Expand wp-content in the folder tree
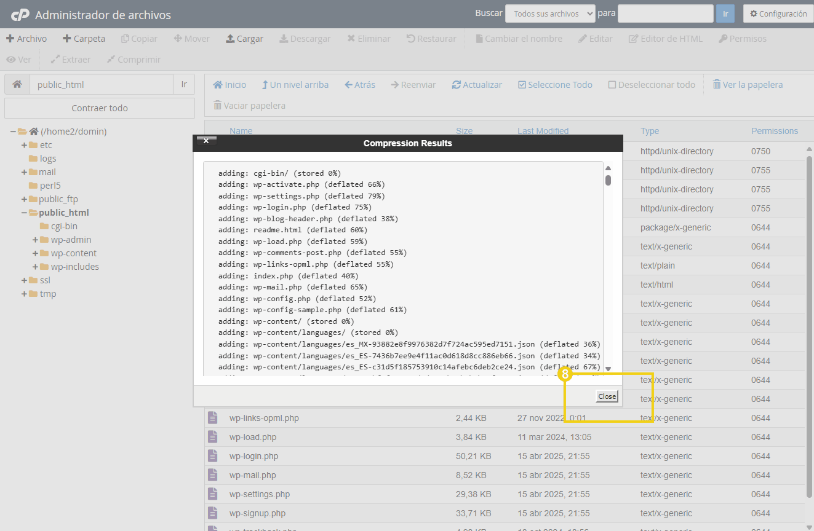 (x=36, y=253)
